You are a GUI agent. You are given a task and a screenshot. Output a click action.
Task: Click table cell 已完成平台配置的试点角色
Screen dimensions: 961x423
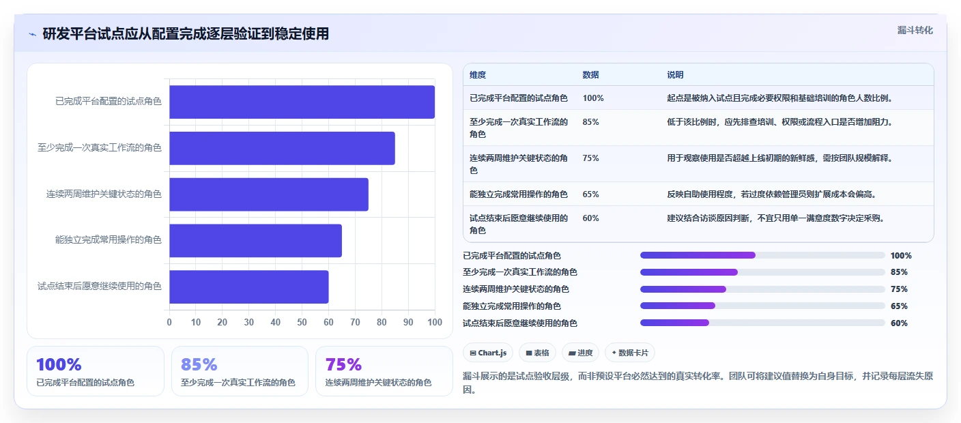tap(519, 98)
